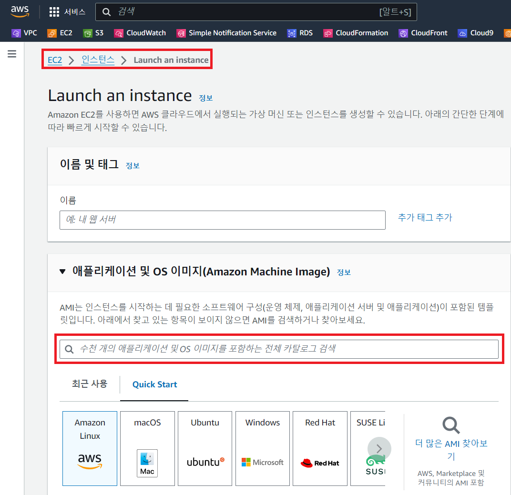The width and height of the screenshot is (511, 495).
Task: Click magnifier icon in AMI catalog search
Action: 69,349
